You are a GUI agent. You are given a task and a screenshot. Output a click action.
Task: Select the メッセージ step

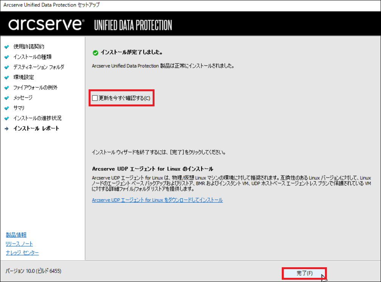(23, 98)
